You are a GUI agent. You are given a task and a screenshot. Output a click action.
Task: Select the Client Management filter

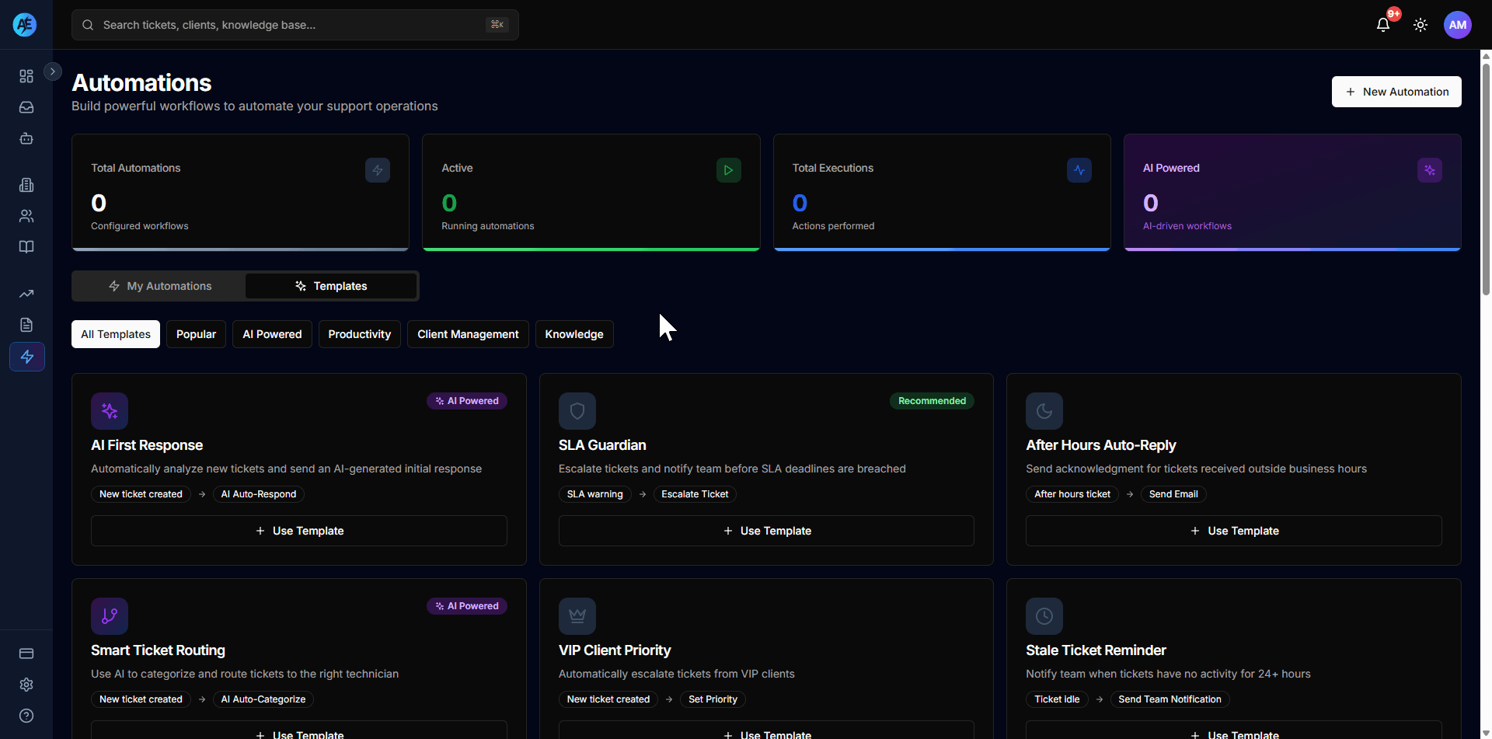tap(467, 333)
